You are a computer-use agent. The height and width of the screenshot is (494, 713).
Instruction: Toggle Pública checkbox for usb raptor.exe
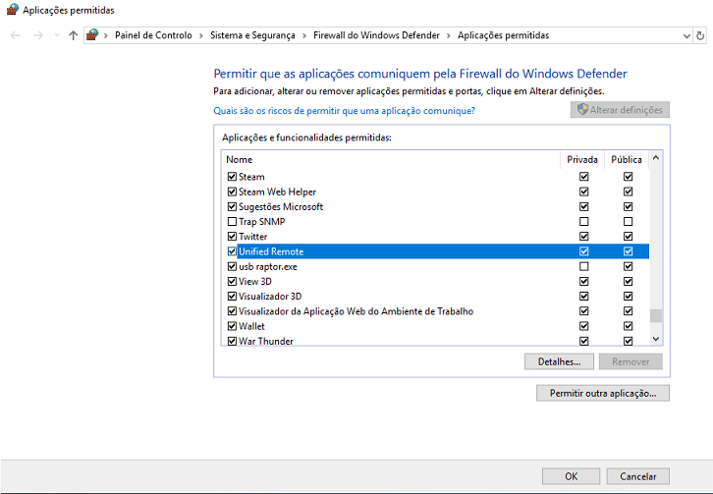(x=628, y=266)
